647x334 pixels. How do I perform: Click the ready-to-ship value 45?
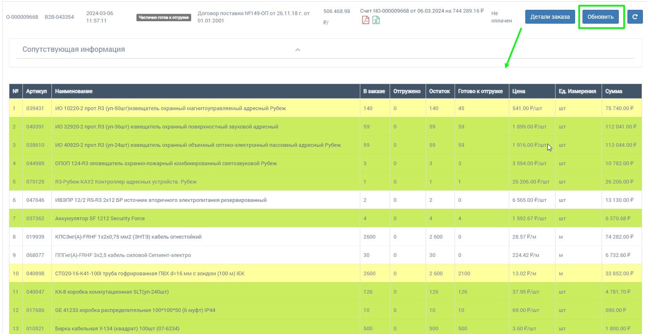pyautogui.click(x=461, y=108)
